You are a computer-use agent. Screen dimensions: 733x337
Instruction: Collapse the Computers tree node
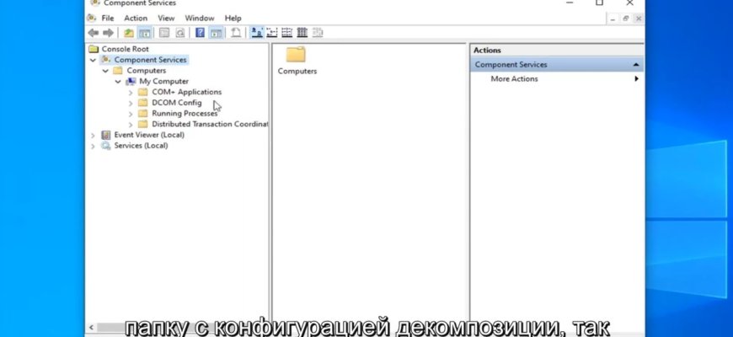105,71
